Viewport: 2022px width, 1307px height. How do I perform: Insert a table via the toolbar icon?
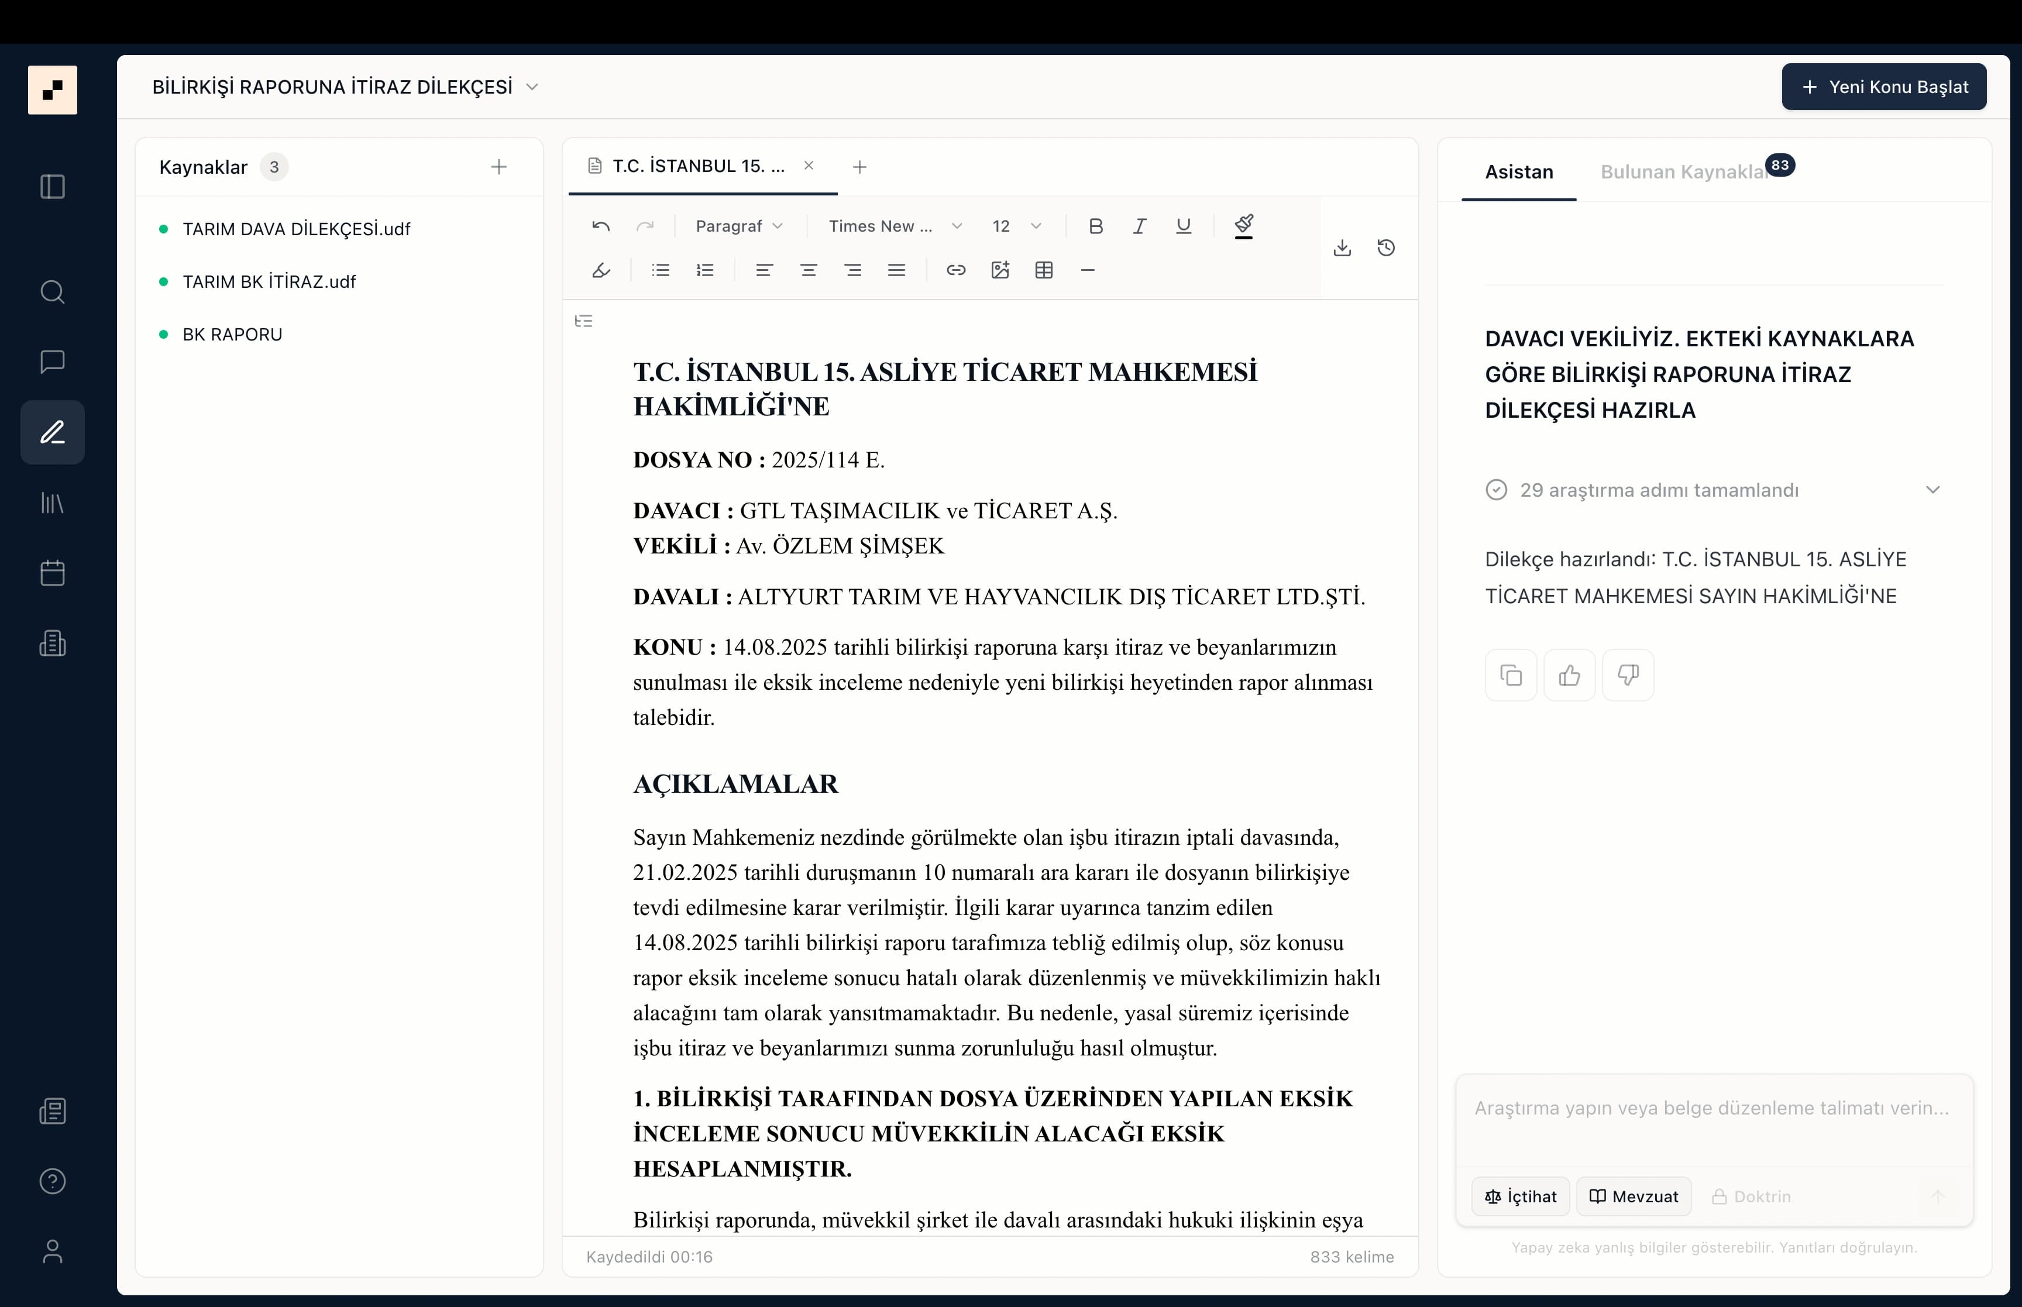(1043, 270)
